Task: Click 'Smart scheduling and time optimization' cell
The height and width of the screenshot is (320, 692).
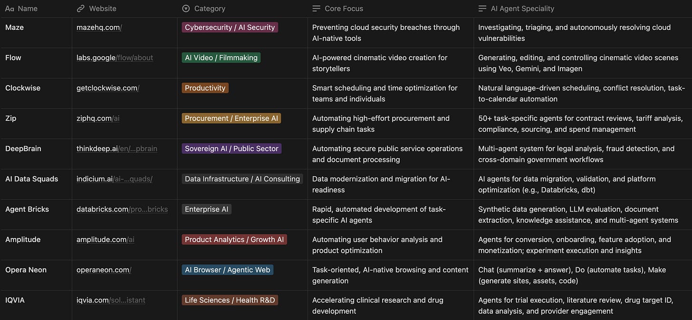Action: coord(391,93)
